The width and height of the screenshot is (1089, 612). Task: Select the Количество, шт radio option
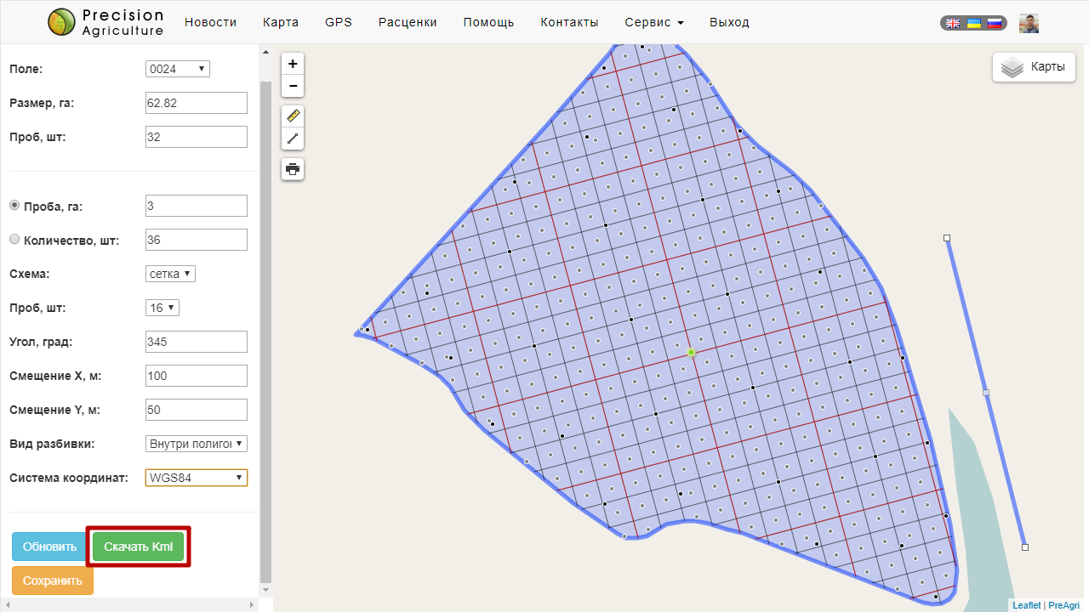coord(14,240)
